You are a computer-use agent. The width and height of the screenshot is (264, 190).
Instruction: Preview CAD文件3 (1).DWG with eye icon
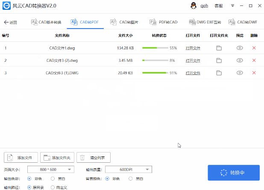pyautogui.click(x=240, y=73)
